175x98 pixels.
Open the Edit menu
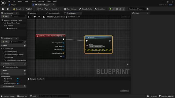coord(14,1)
